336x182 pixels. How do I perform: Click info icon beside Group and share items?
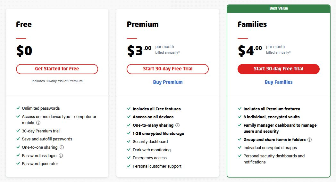[310, 140]
